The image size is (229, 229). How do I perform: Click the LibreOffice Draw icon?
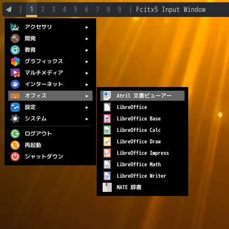click(107, 142)
